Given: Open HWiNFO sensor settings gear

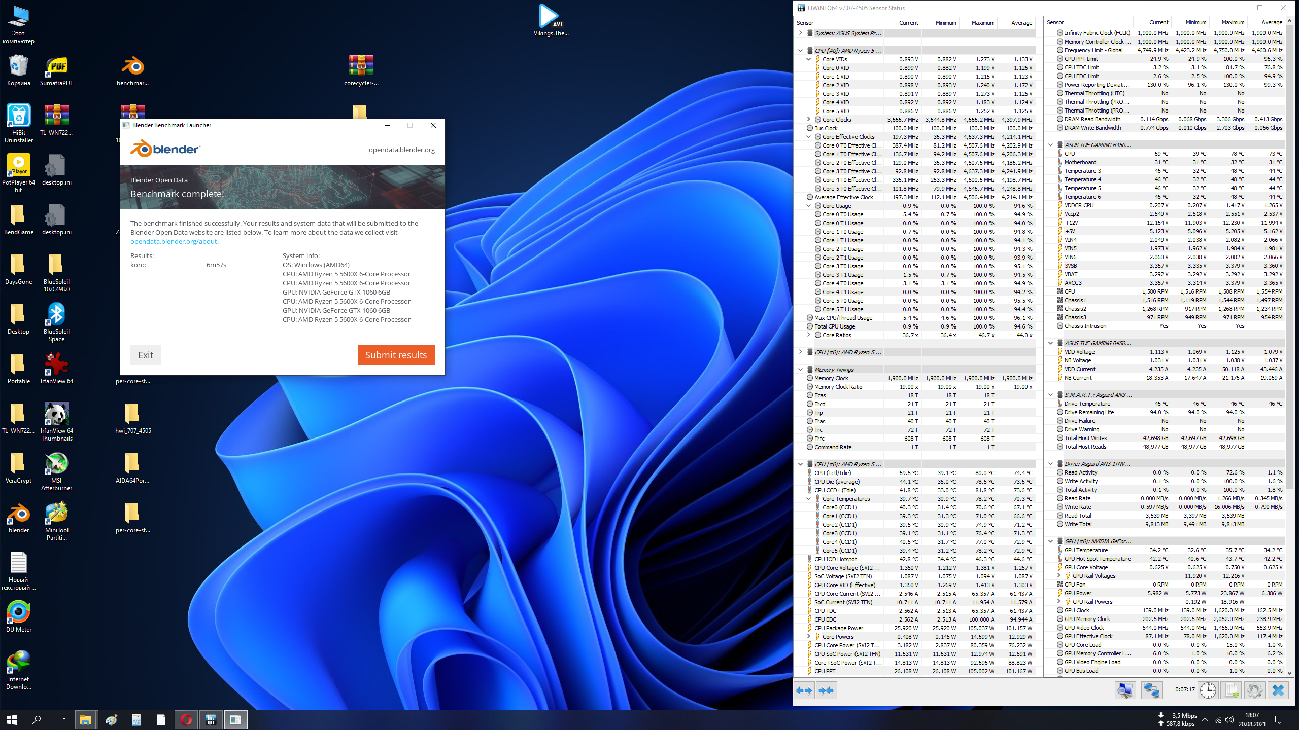Looking at the screenshot, I should click(1255, 690).
